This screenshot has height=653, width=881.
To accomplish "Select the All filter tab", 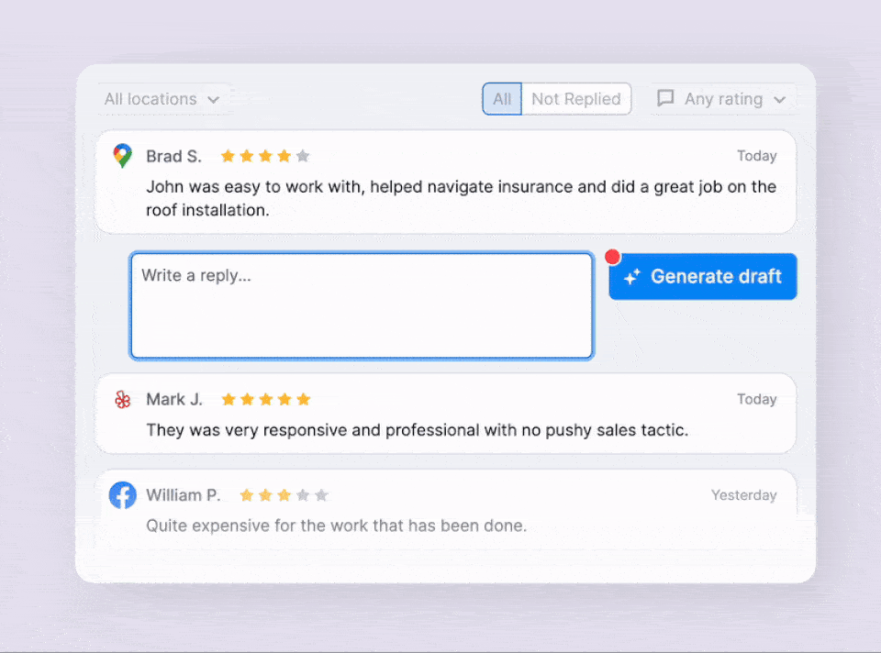I will (x=502, y=99).
